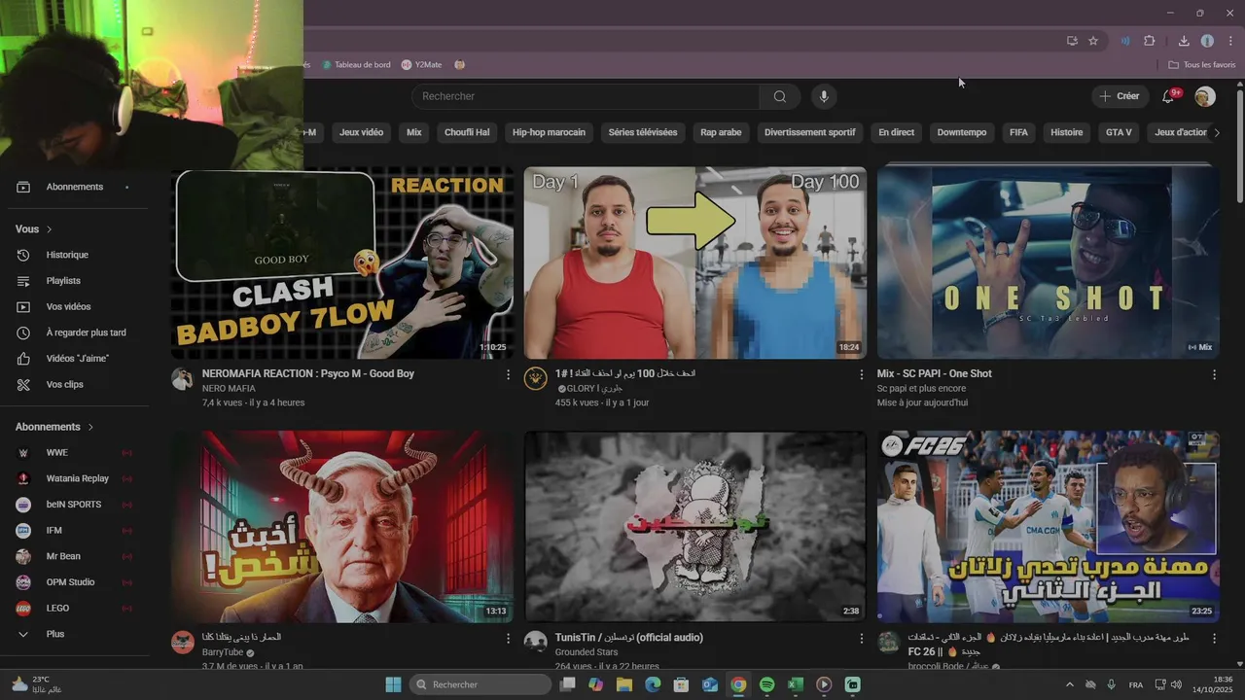Click the FRA keyboard language indicator
Image resolution: width=1245 pixels, height=700 pixels.
pos(1136,684)
